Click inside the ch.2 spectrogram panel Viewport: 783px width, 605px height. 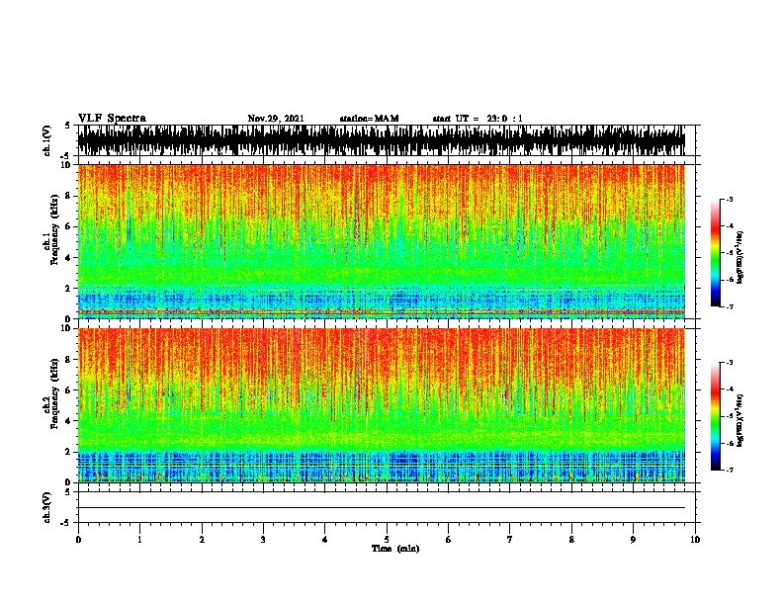click(382, 405)
